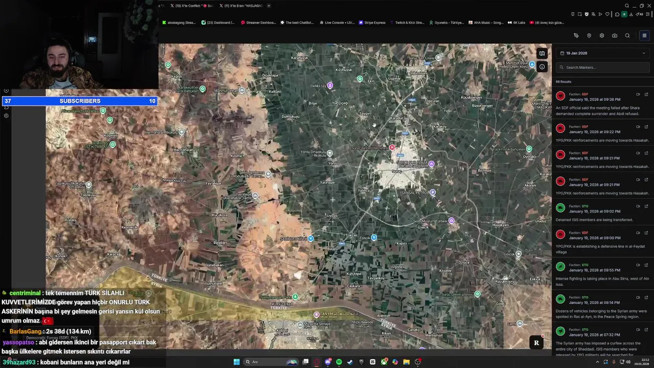
Task: Open File Explorer from the taskbar
Action: (406, 362)
